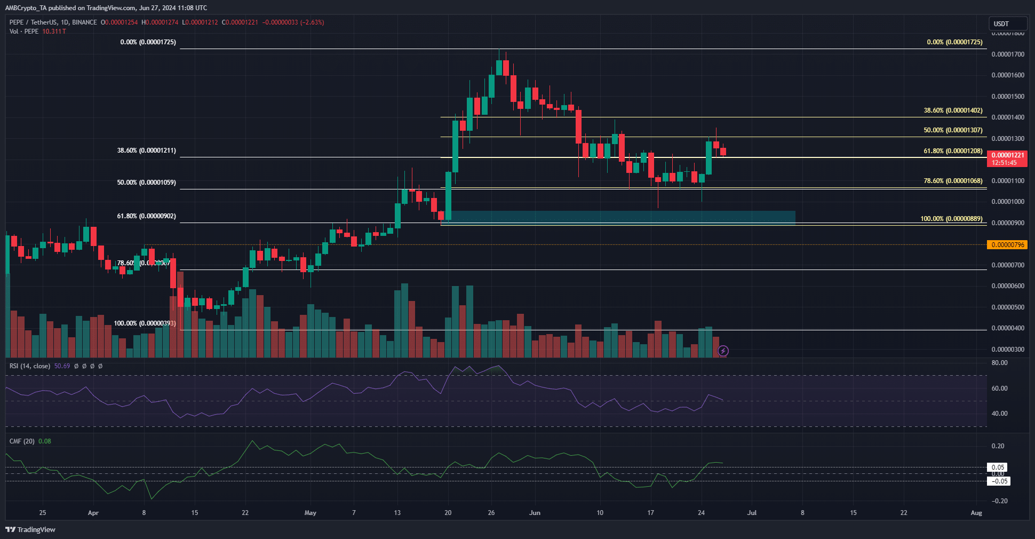Click the current price label 0.00001221
The width and height of the screenshot is (1035, 539).
coord(1007,158)
